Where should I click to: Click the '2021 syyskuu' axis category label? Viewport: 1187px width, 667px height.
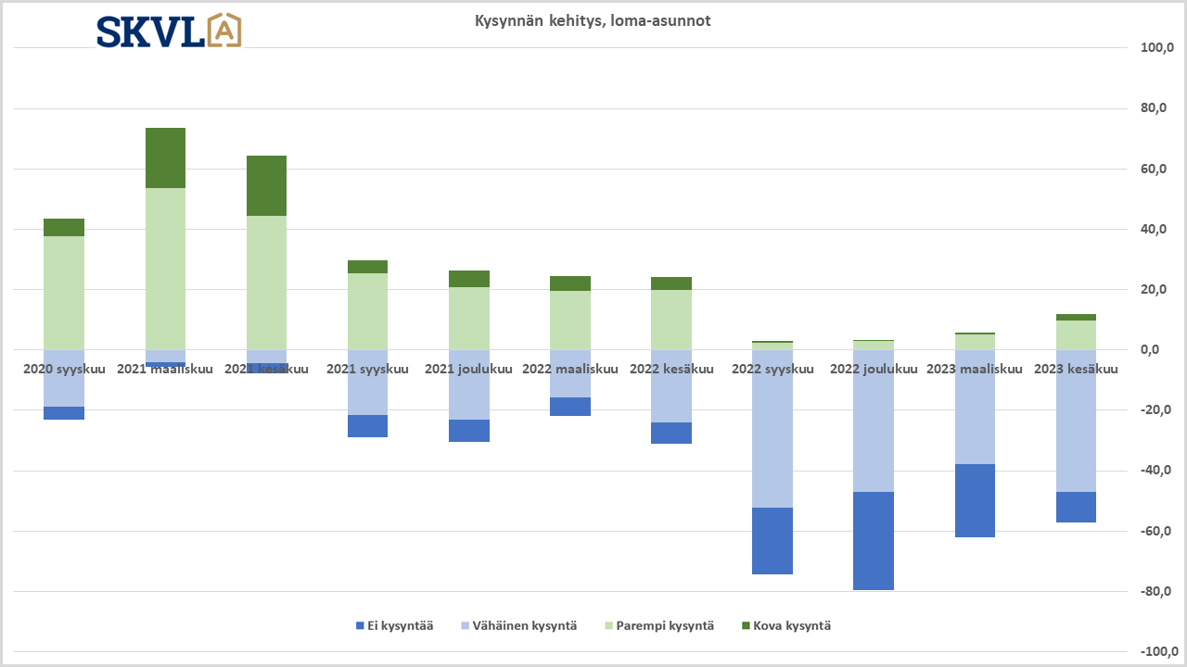coord(367,369)
